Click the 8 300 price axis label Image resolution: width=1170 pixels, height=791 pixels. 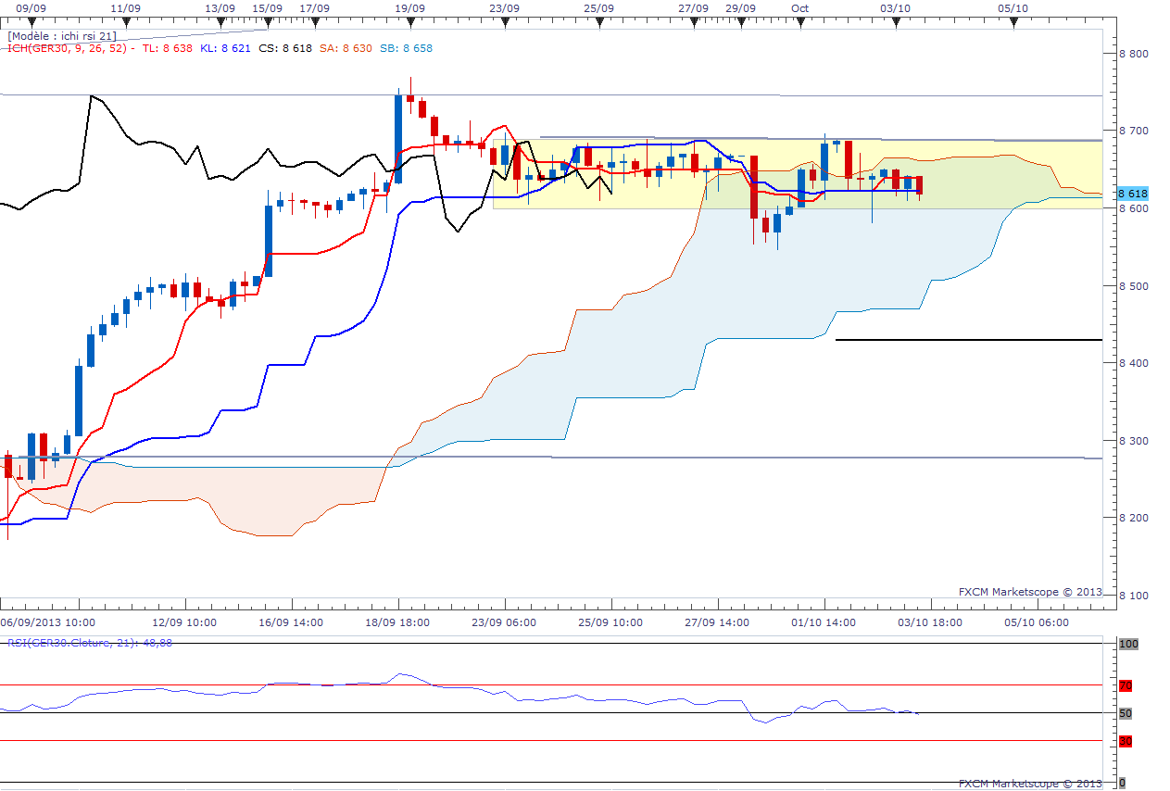click(x=1132, y=441)
